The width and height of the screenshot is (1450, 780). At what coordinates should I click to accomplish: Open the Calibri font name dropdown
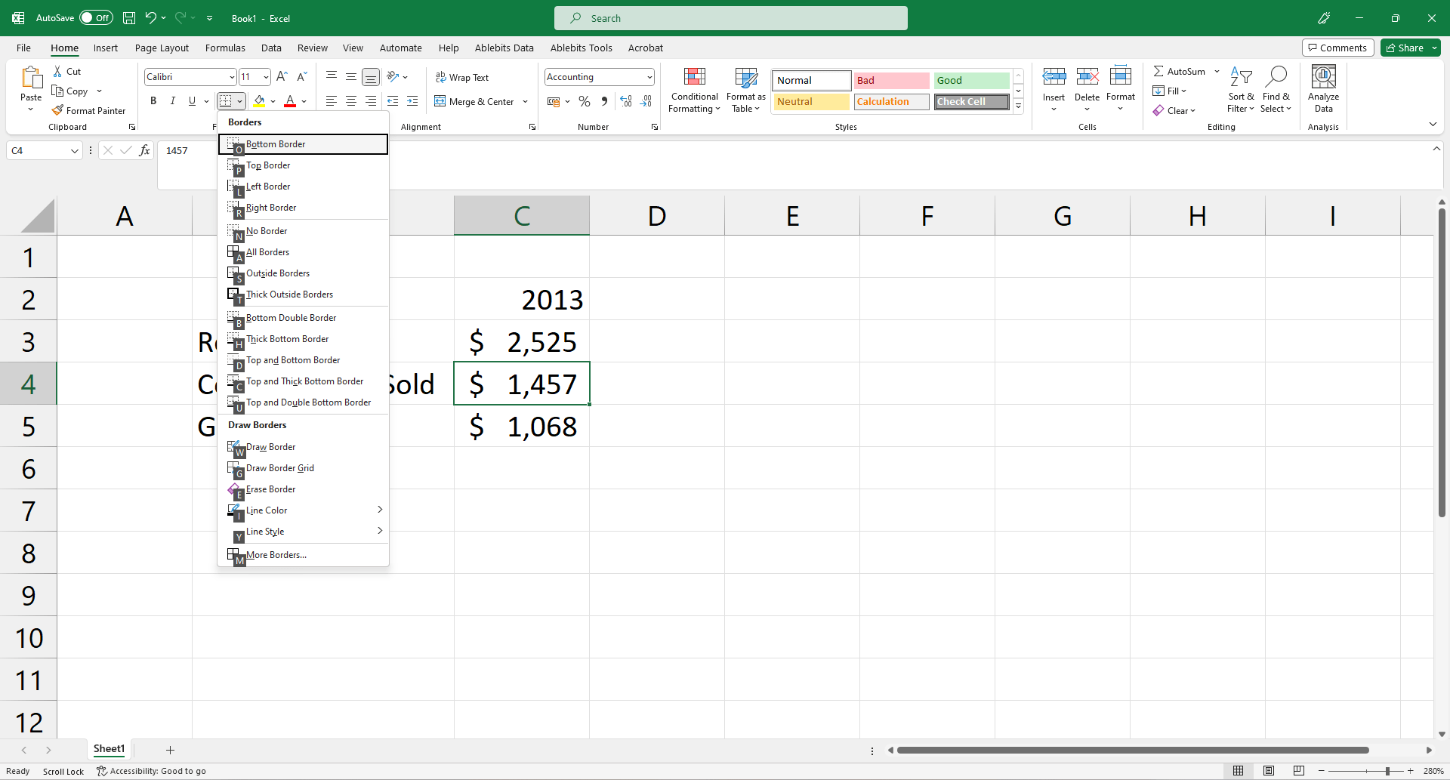coord(231,77)
